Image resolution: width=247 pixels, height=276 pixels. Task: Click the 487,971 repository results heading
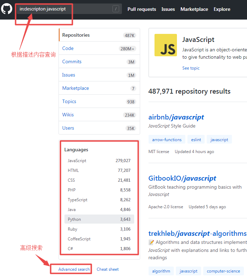tap(190, 91)
